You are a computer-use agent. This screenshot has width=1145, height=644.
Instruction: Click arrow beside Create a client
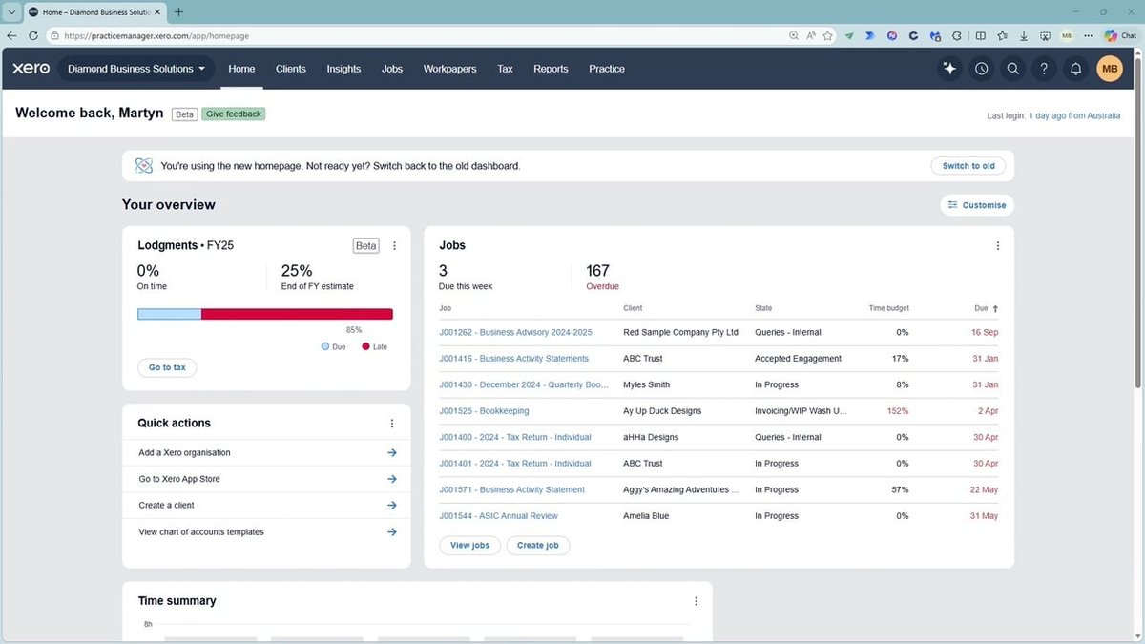pos(392,506)
